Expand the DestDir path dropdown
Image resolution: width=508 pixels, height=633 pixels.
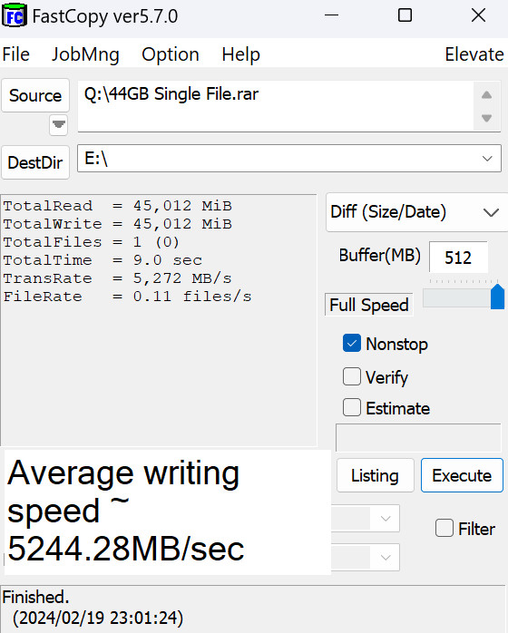pyautogui.click(x=487, y=158)
